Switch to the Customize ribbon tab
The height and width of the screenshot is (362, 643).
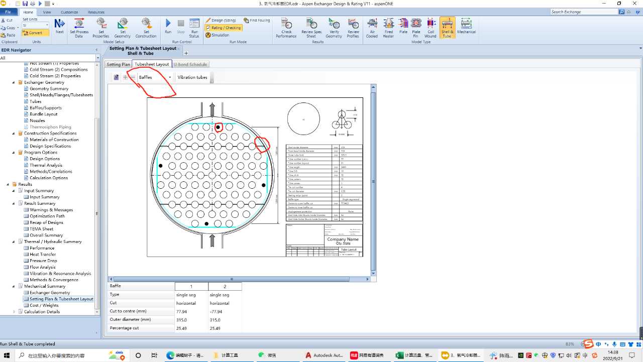click(69, 12)
